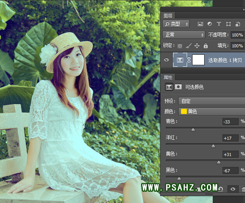Toggle lock image pixels brush icon
Image resolution: width=245 pixels, height=203 pixels.
coord(188,45)
